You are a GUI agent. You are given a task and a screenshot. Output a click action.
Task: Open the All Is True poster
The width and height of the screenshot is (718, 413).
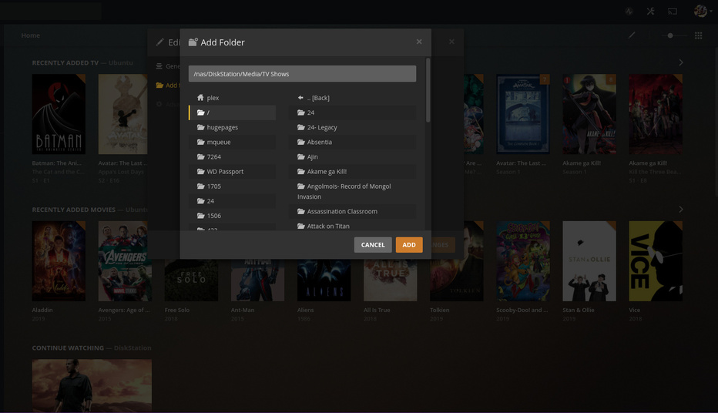pos(390,280)
